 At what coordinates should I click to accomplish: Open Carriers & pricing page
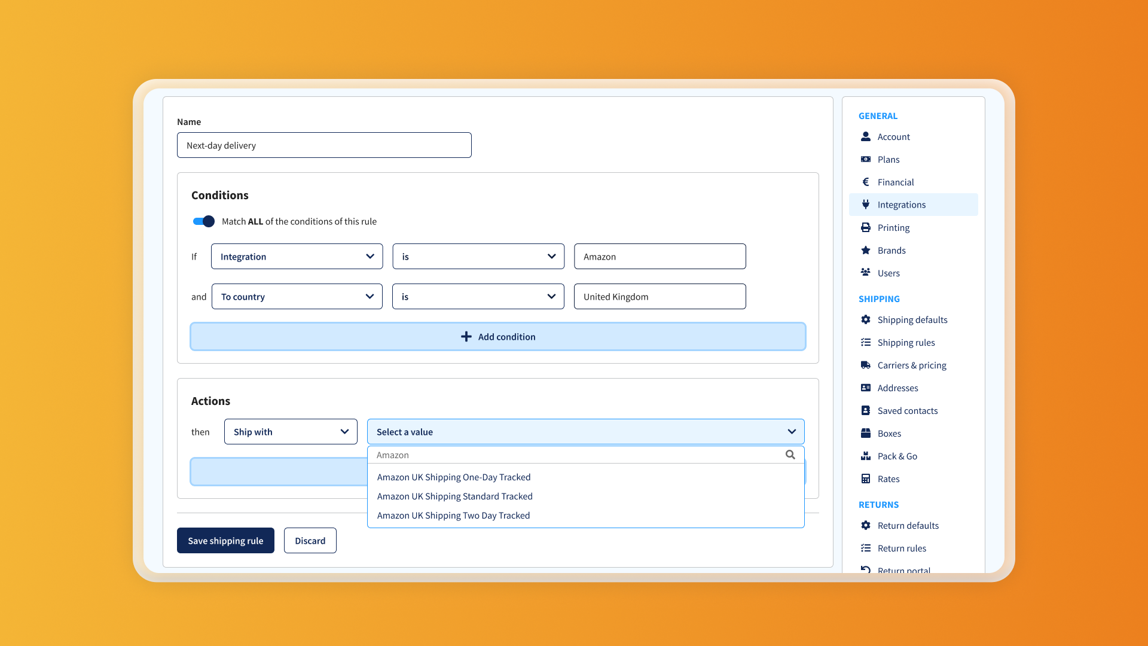[x=912, y=365]
